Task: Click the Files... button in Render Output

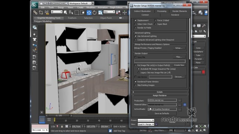Action: [179, 57]
